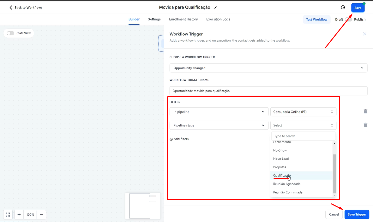This screenshot has width=373, height=222.
Task: Open the Consultoria Online (PT) dropdown
Action: 303,112
